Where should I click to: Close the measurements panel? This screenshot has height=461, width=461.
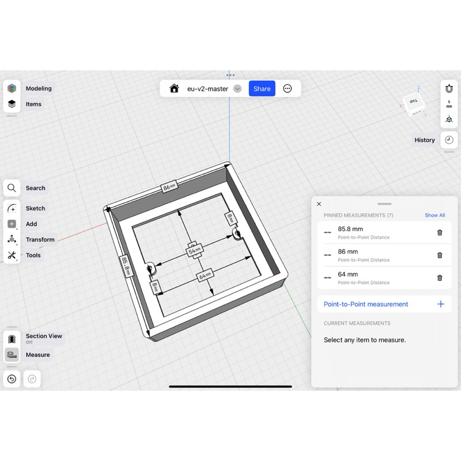319,204
